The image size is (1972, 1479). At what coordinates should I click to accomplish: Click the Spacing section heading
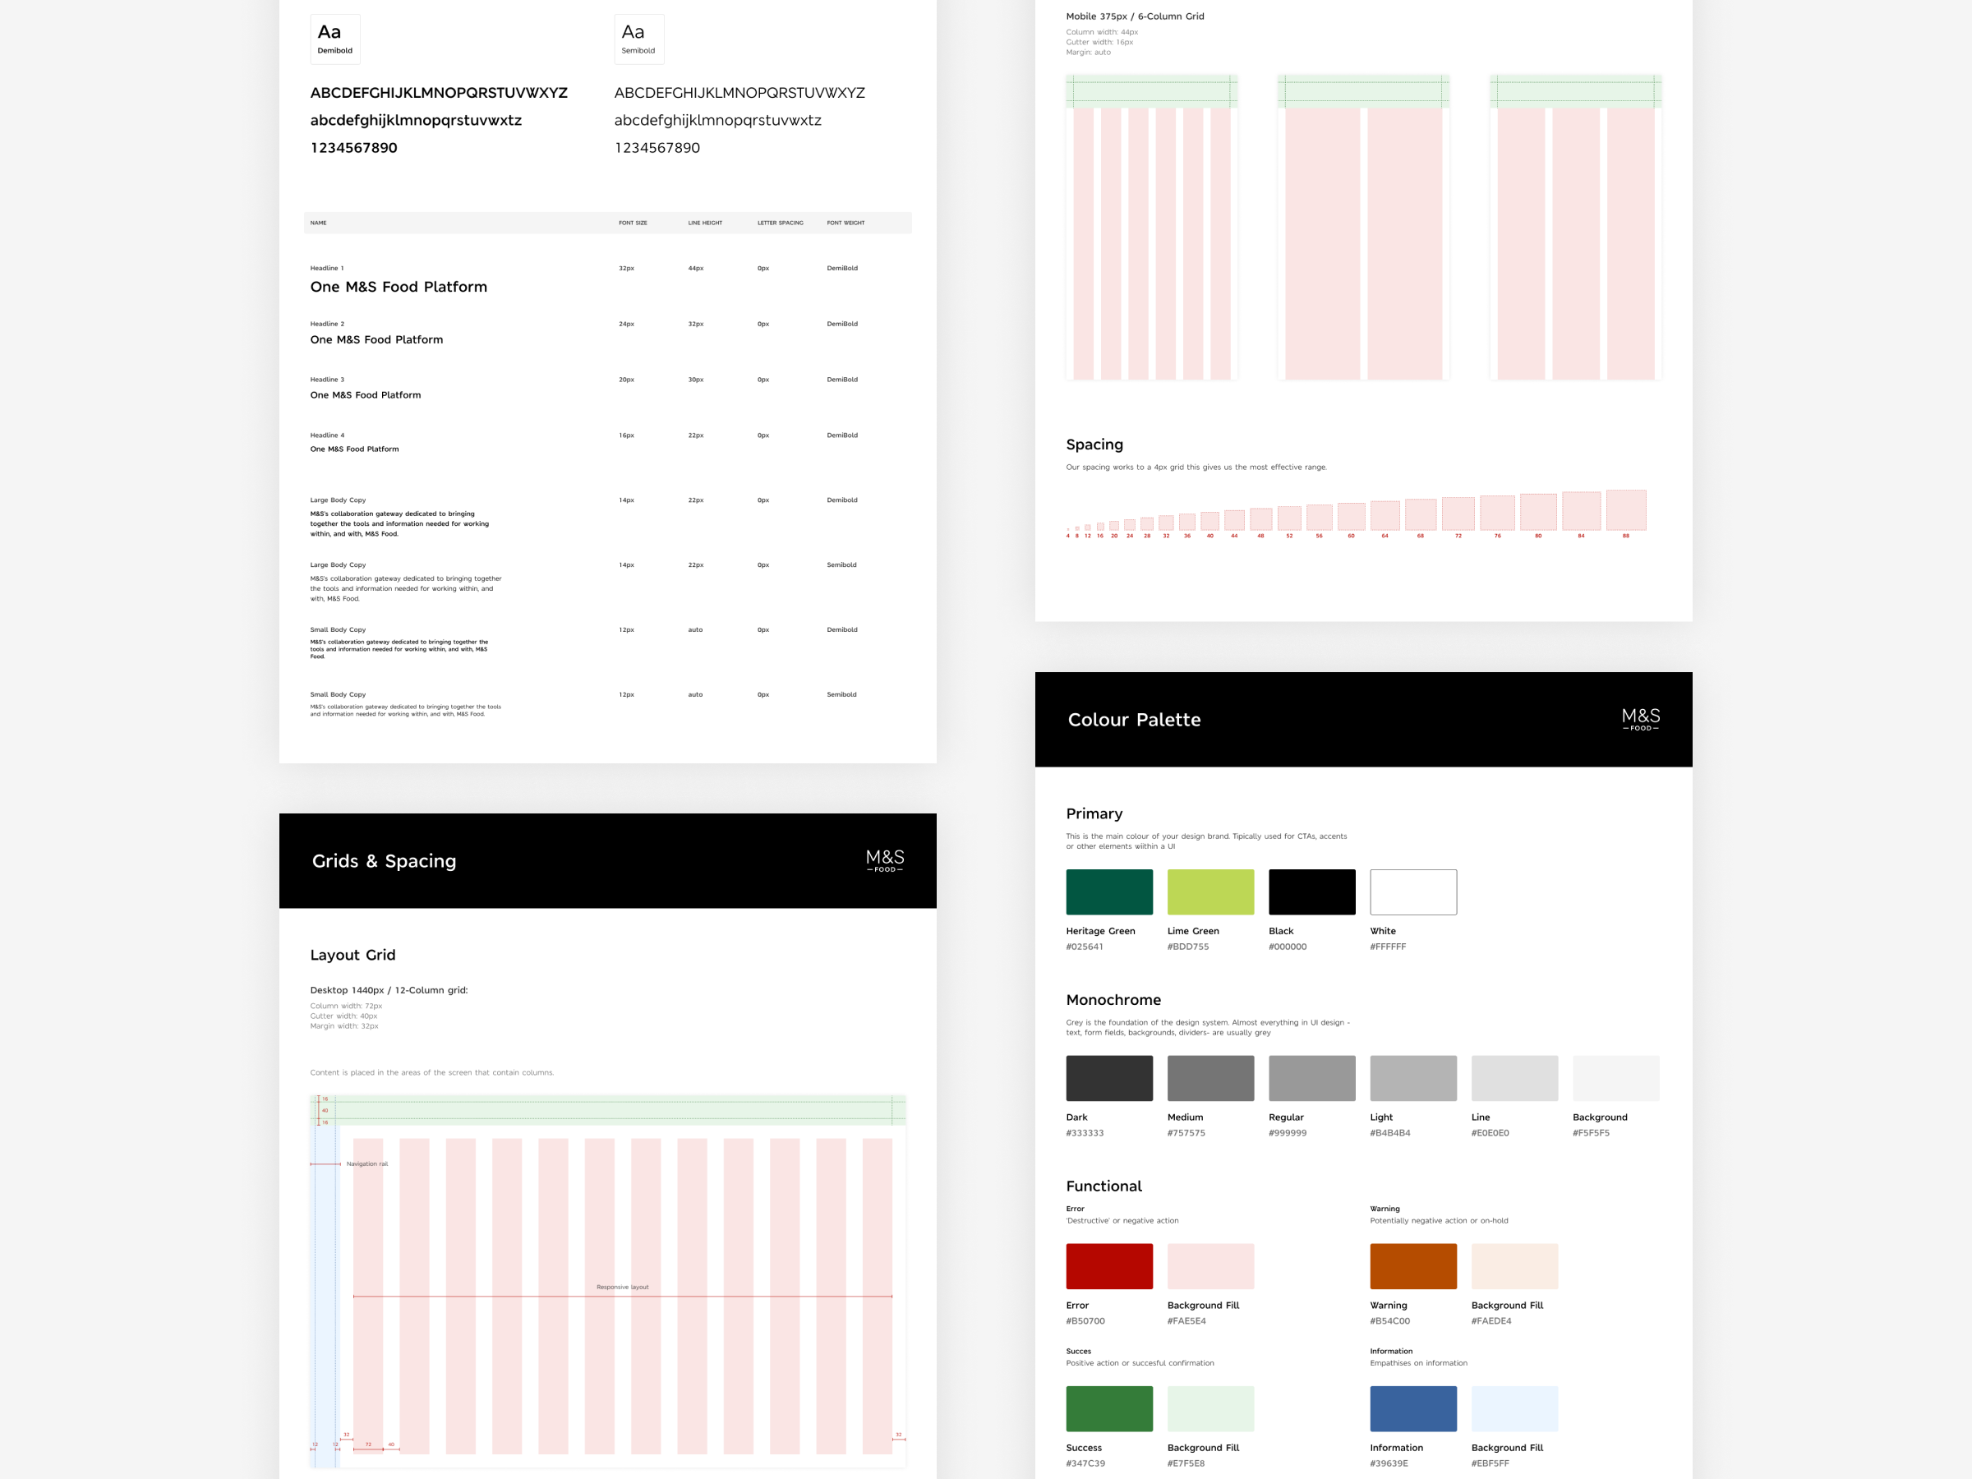[1094, 444]
